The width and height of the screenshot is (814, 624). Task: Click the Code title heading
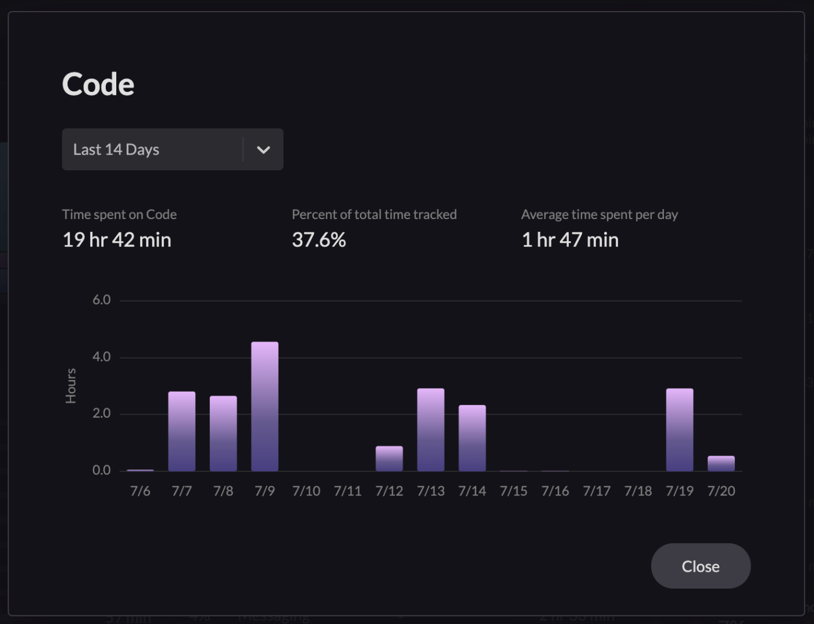[x=98, y=83]
